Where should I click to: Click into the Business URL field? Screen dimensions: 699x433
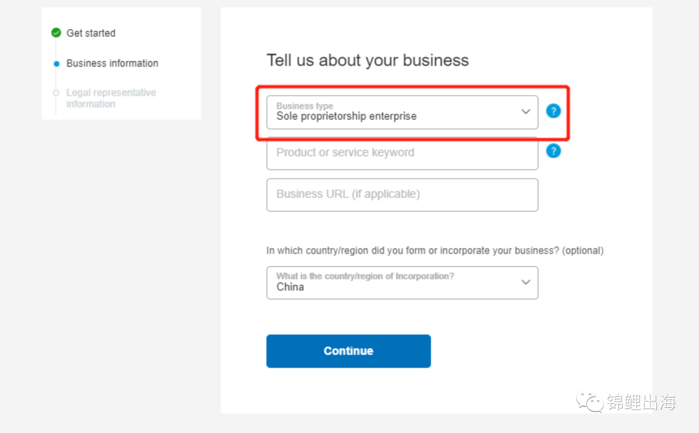(401, 195)
